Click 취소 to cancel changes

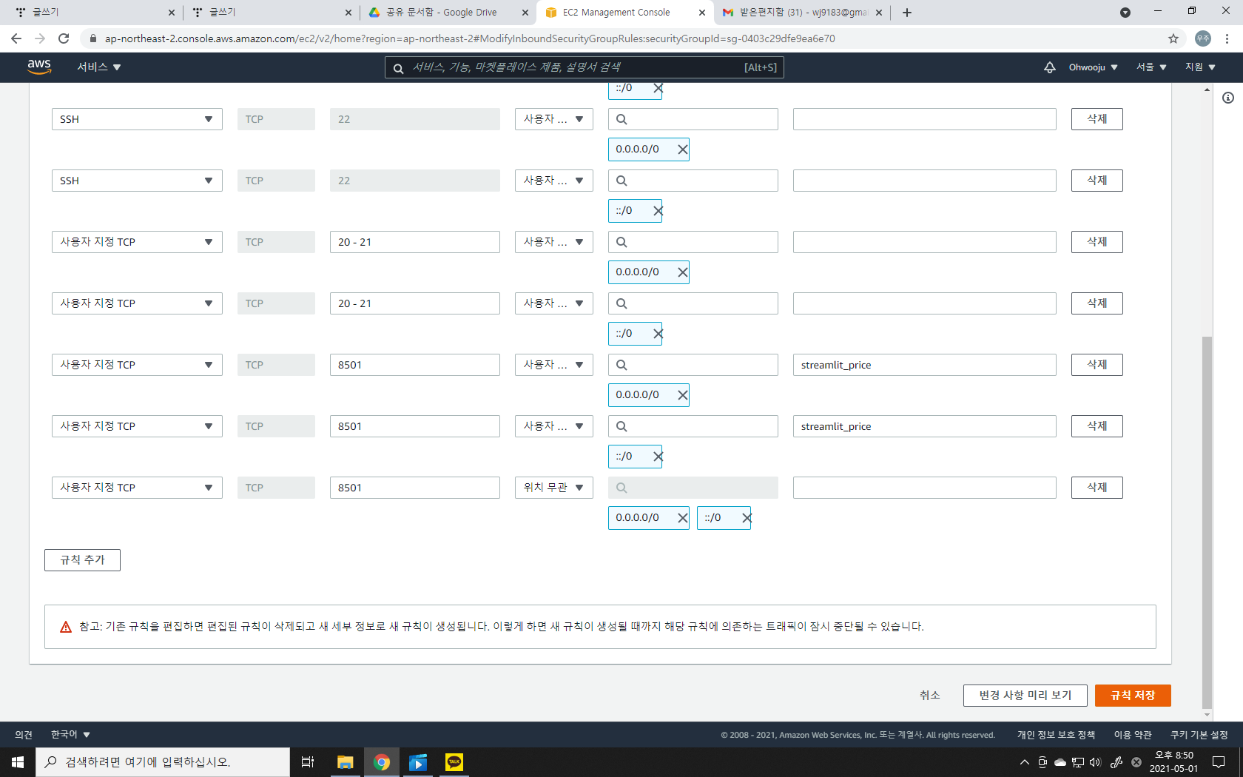point(930,696)
